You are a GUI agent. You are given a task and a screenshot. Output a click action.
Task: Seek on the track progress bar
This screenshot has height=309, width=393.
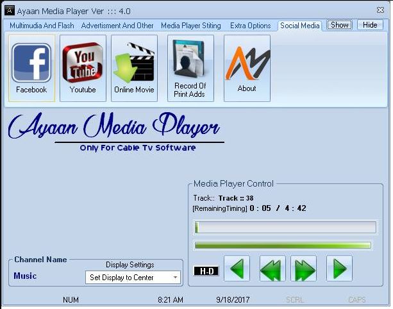285,227
